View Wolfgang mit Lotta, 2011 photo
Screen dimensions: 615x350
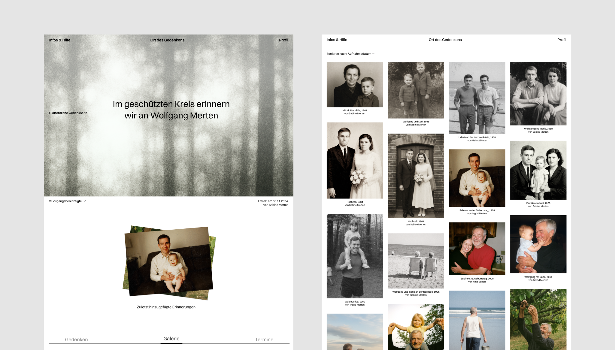538,244
